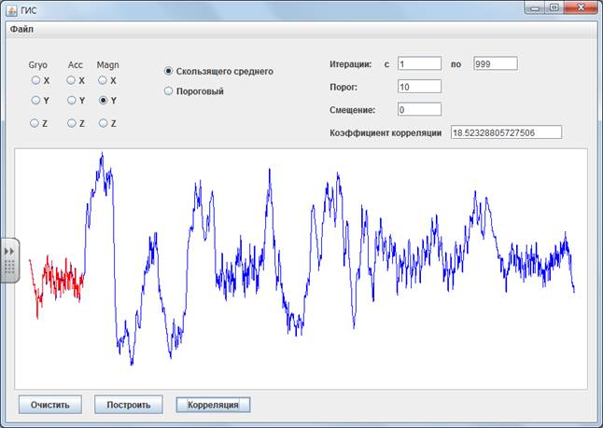Open the Файл menu
Viewport: 603px width, 428px height.
tap(21, 29)
